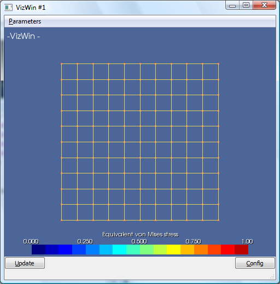Click the '0.250' legend value
Image resolution: width=280 pixels, height=284 pixels.
point(85,241)
